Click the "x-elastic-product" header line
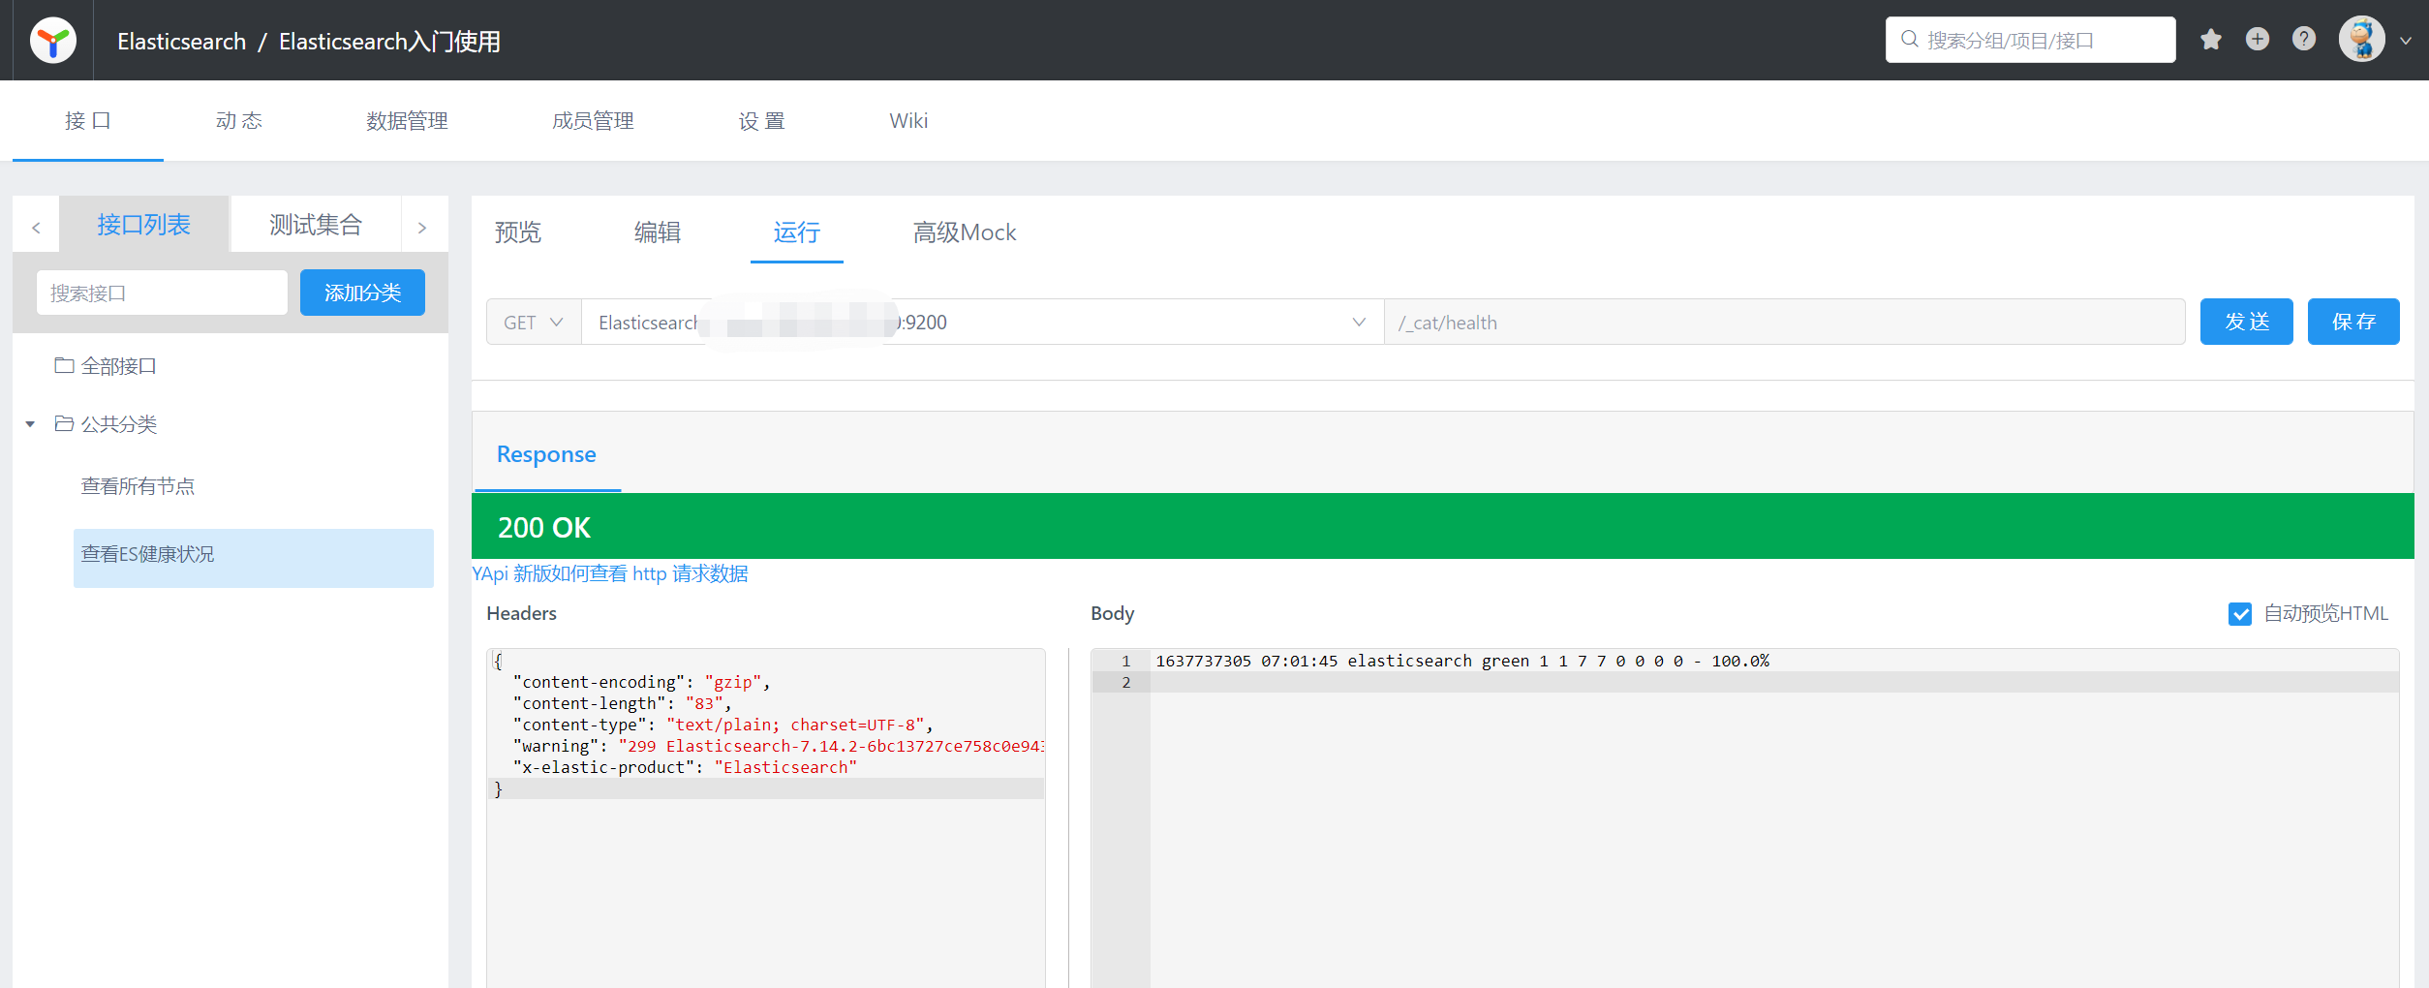Screen dimensions: 2429x988 pyautogui.click(x=685, y=767)
